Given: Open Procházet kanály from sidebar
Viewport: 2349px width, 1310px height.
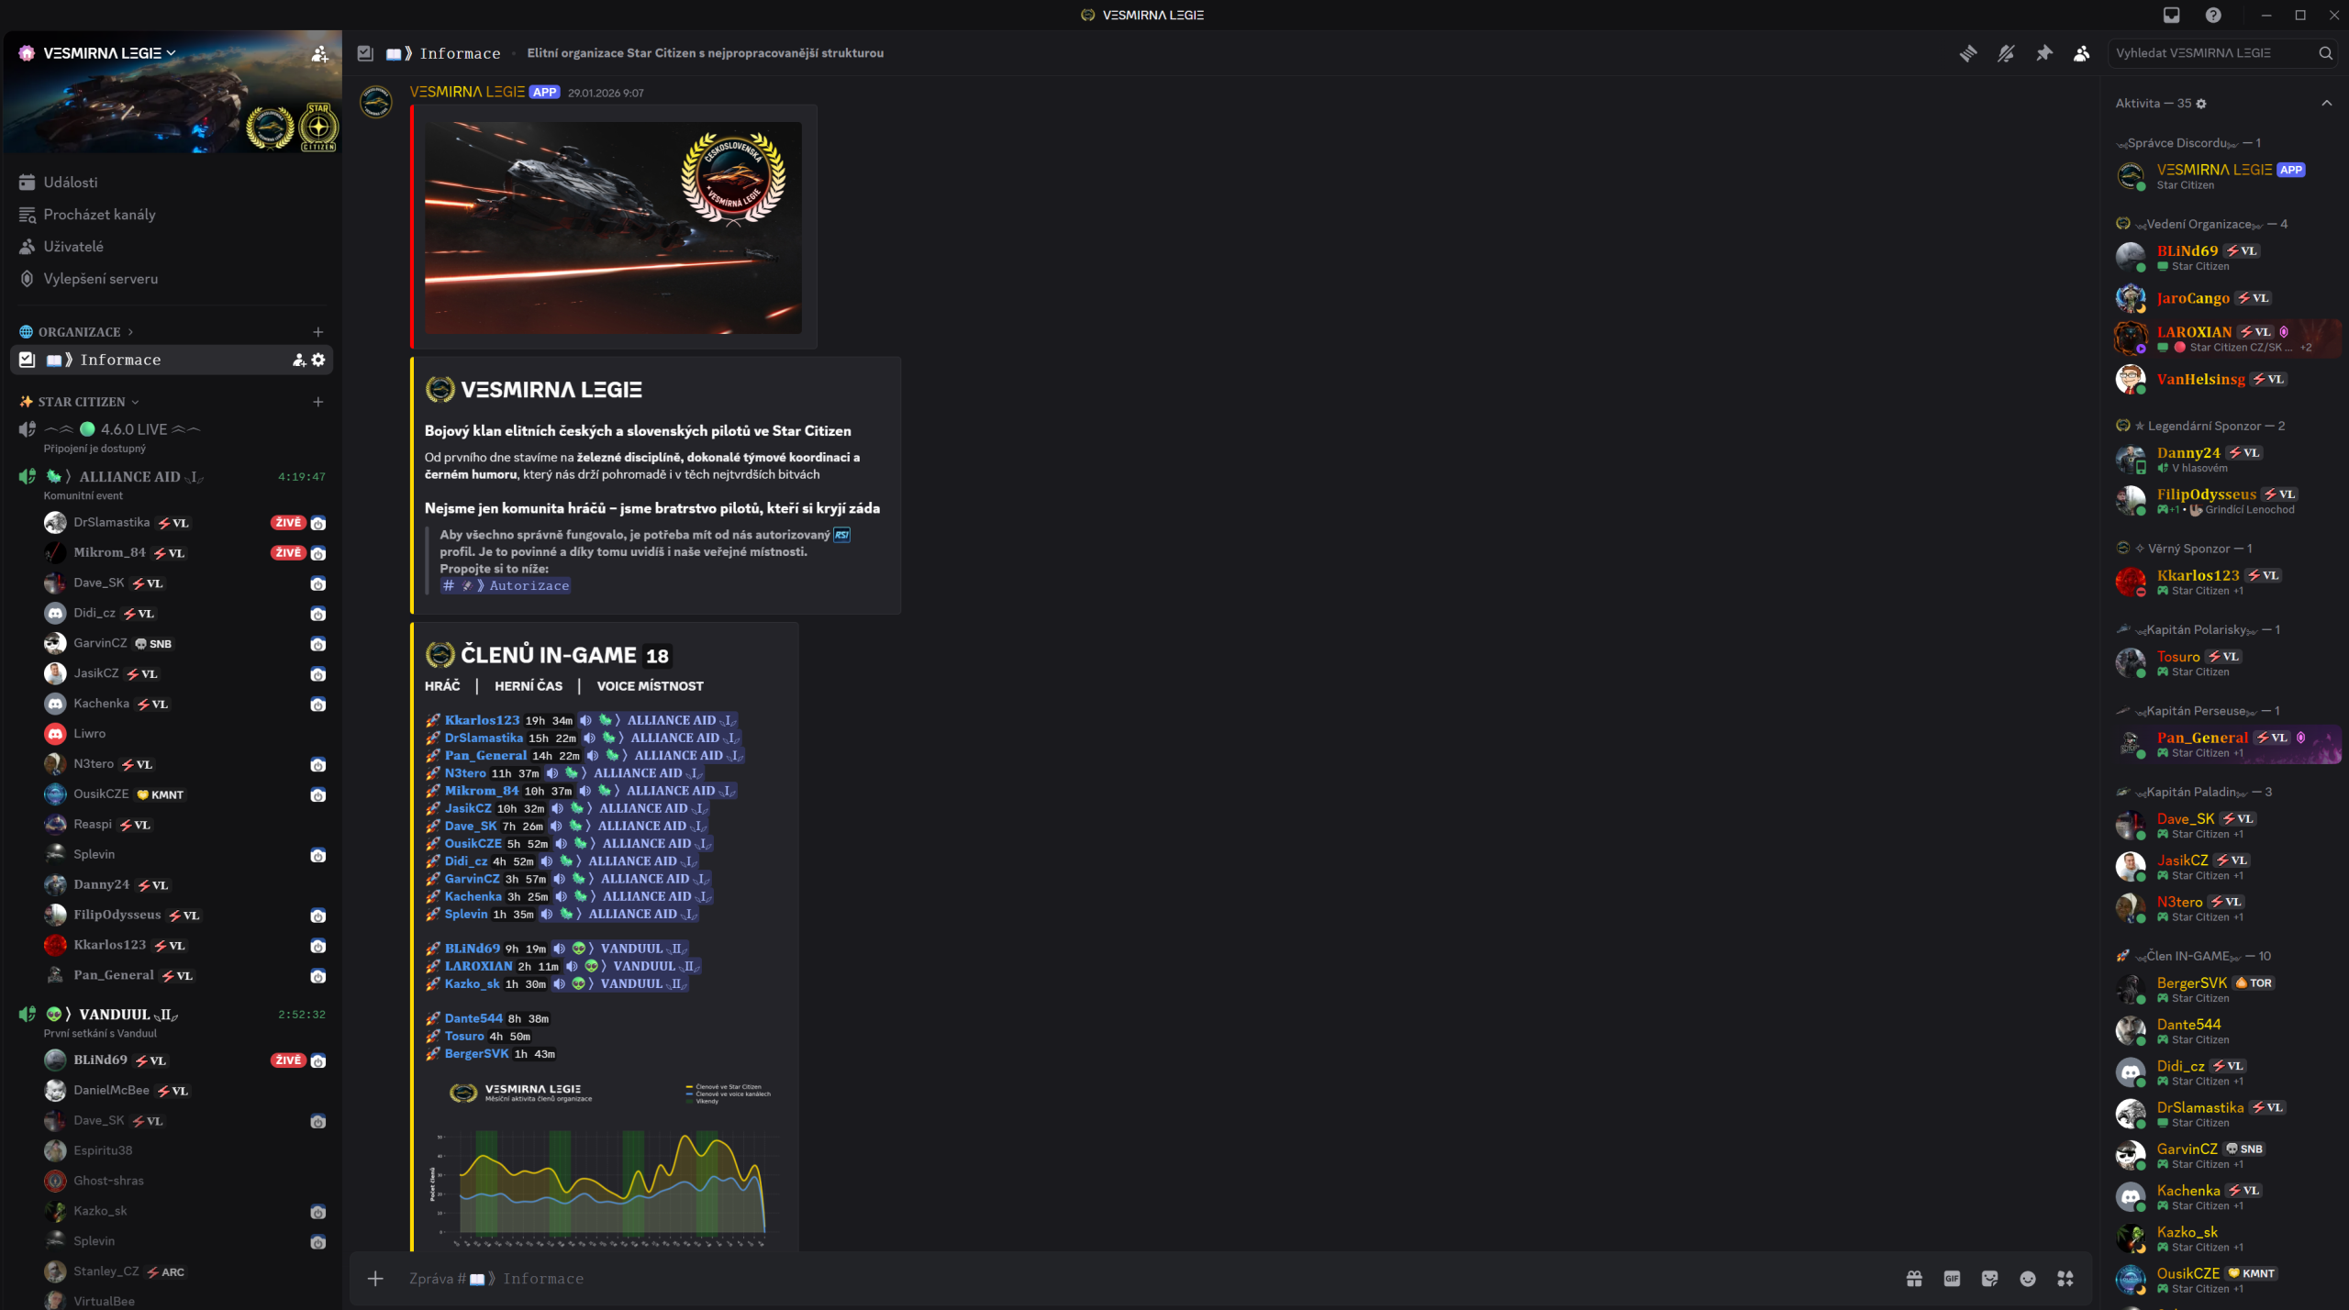Looking at the screenshot, I should pos(99,215).
